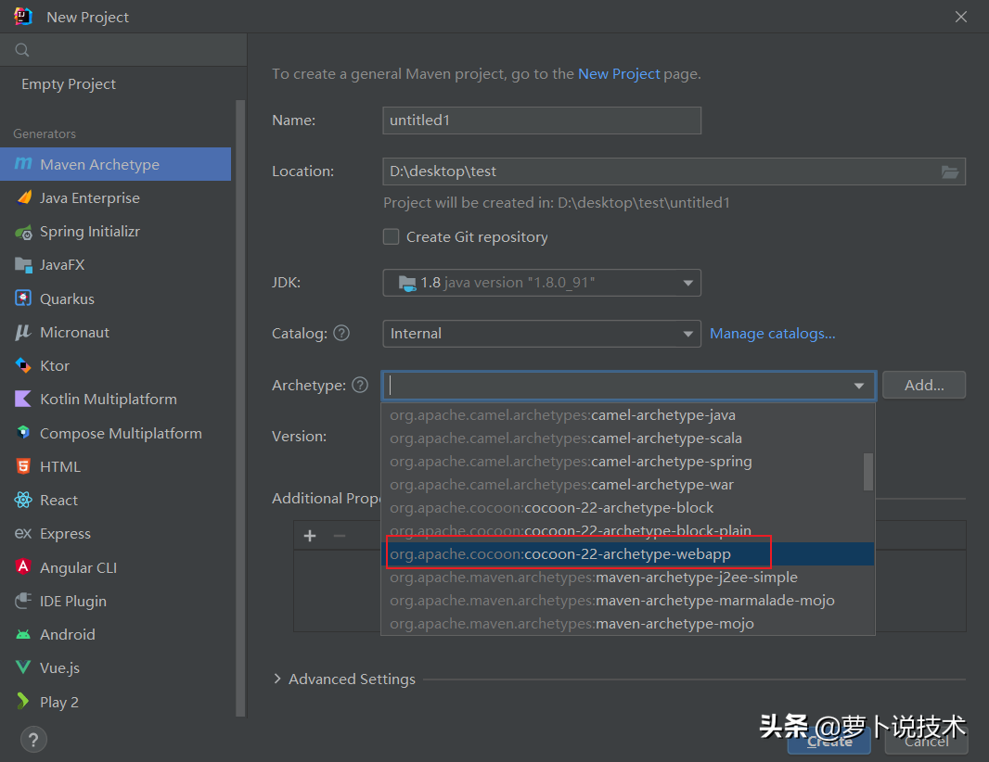This screenshot has height=762, width=989.
Task: Click the Name input field
Action: coord(542,121)
